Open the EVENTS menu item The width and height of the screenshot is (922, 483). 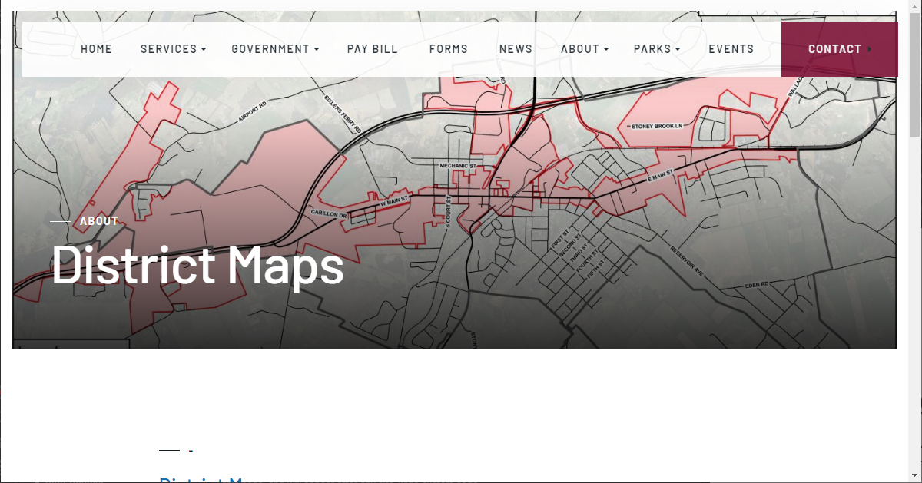(x=731, y=48)
